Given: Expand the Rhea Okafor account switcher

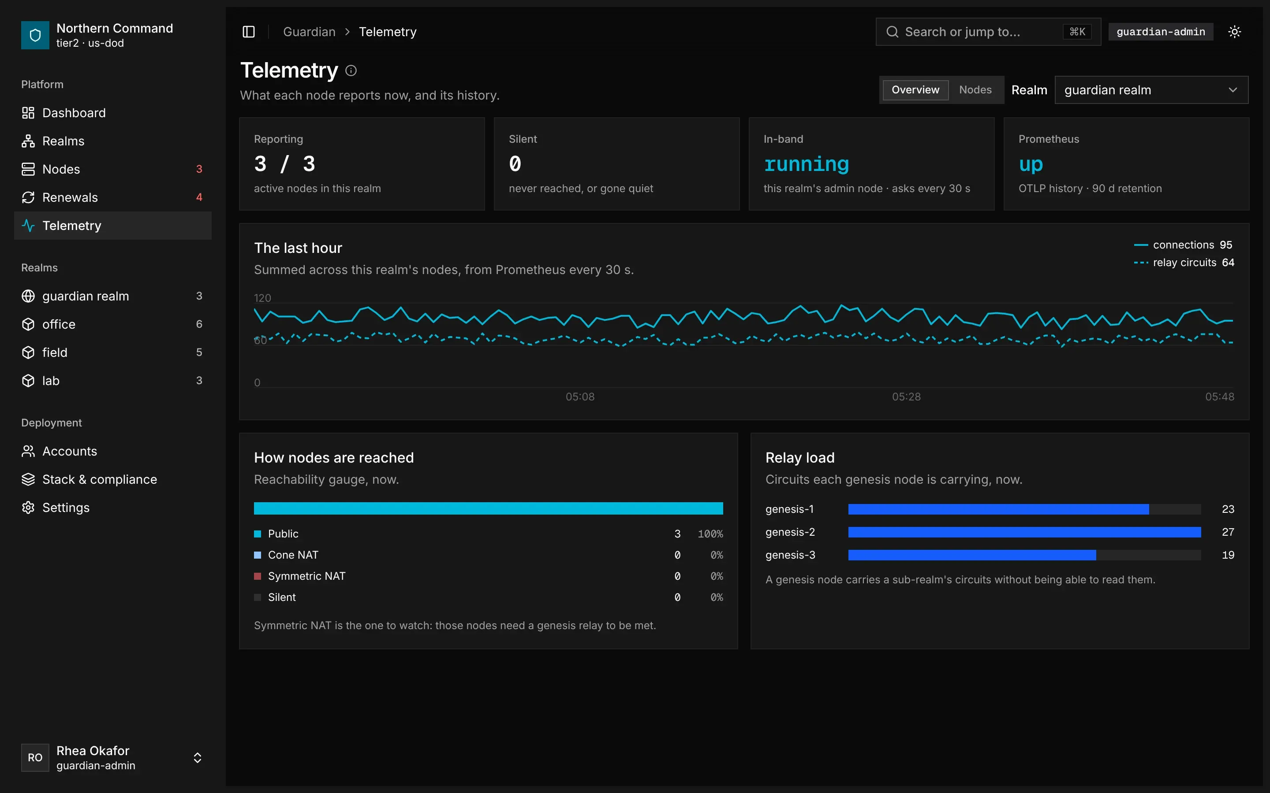Looking at the screenshot, I should pos(197,758).
